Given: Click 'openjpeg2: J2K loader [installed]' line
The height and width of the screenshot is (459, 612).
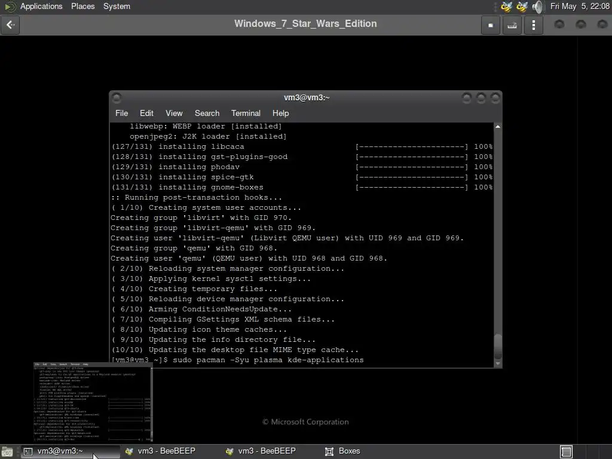Looking at the screenshot, I should (x=208, y=137).
